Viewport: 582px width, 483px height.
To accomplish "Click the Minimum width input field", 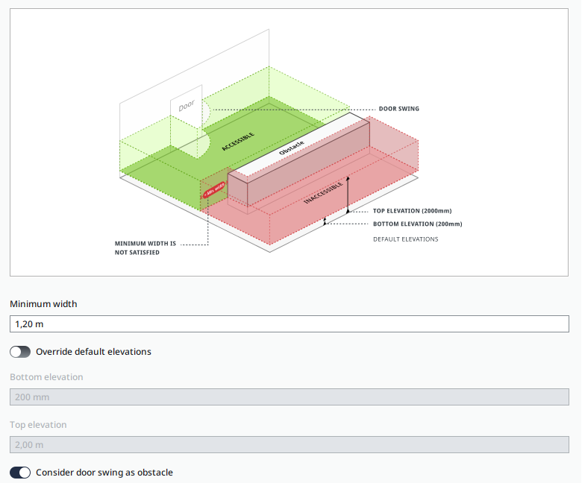I will click(x=290, y=324).
